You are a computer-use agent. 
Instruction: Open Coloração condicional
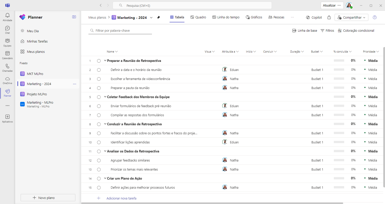point(356,30)
